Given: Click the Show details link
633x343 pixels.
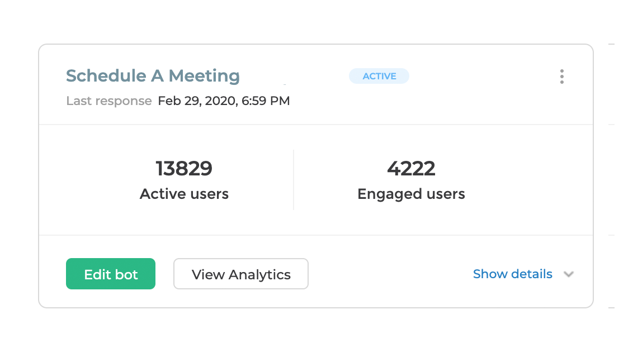Looking at the screenshot, I should [x=512, y=274].
